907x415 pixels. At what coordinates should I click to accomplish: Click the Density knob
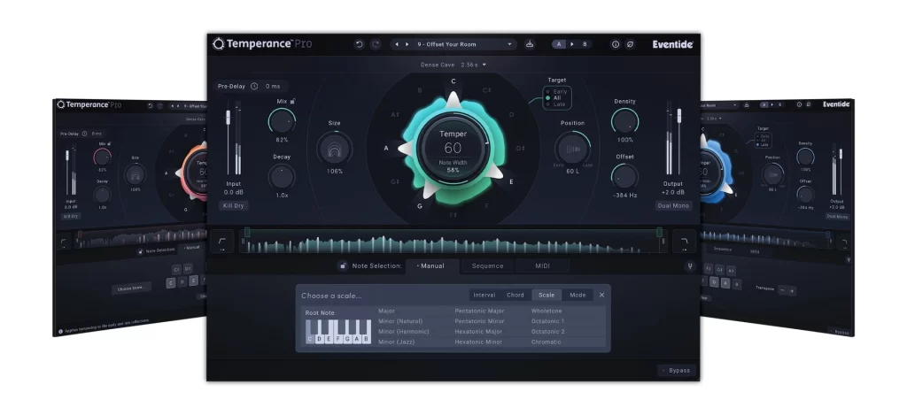click(x=624, y=120)
